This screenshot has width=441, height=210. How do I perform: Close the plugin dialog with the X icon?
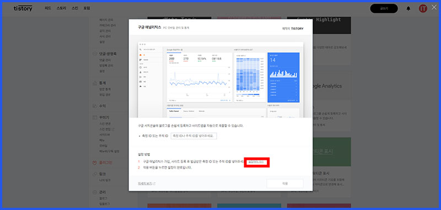434,7
